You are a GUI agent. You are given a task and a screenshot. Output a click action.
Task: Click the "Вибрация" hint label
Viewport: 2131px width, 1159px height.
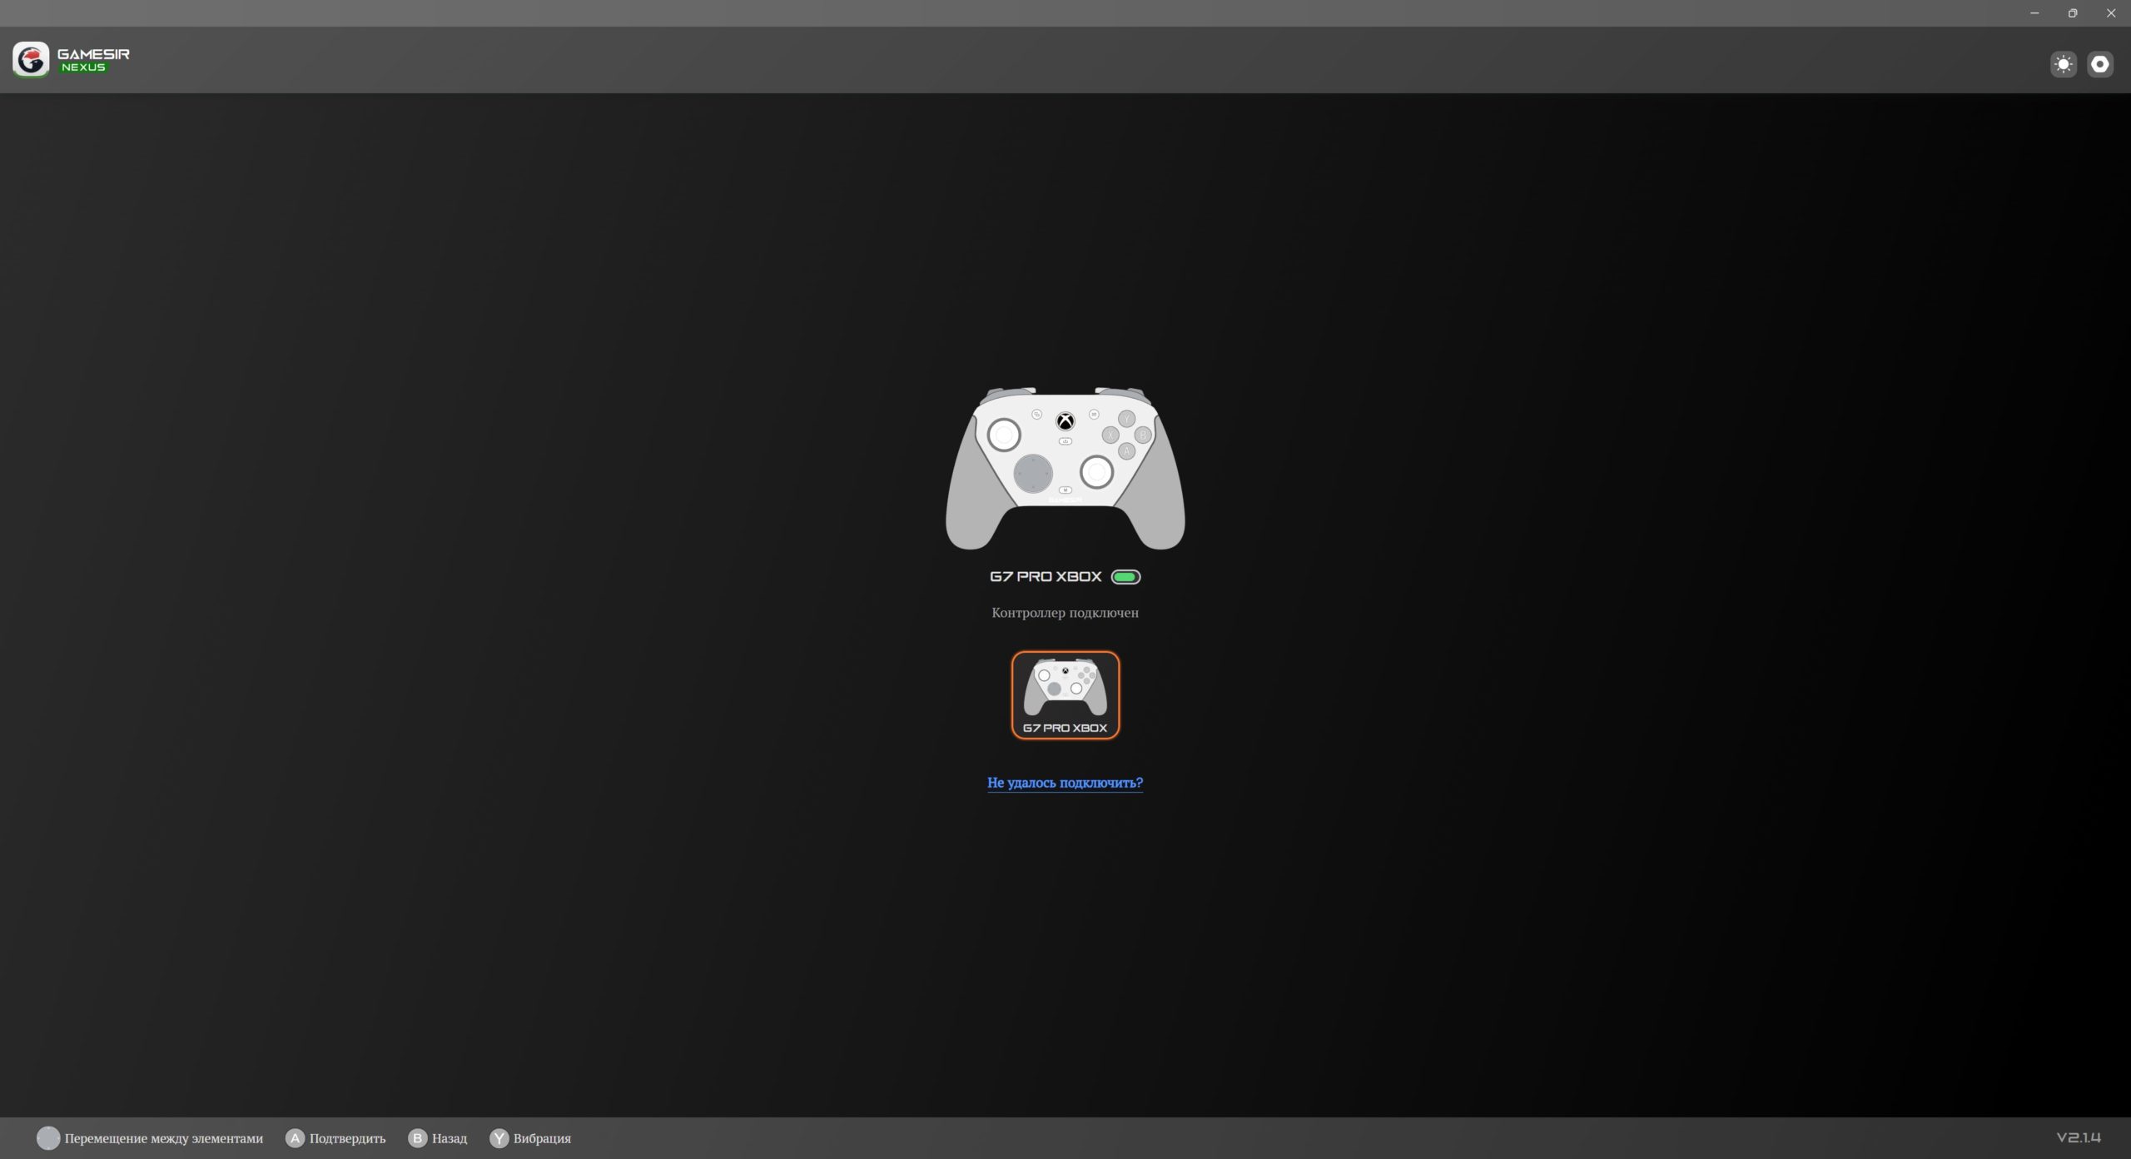(x=542, y=1138)
